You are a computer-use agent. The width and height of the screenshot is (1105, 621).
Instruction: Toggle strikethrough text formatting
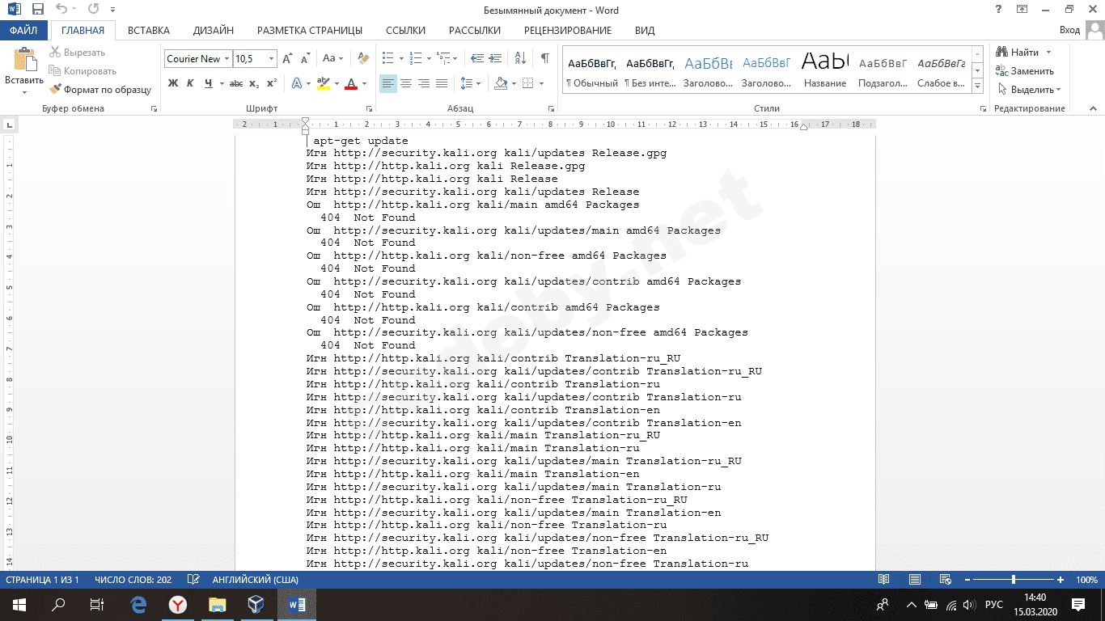click(x=236, y=83)
